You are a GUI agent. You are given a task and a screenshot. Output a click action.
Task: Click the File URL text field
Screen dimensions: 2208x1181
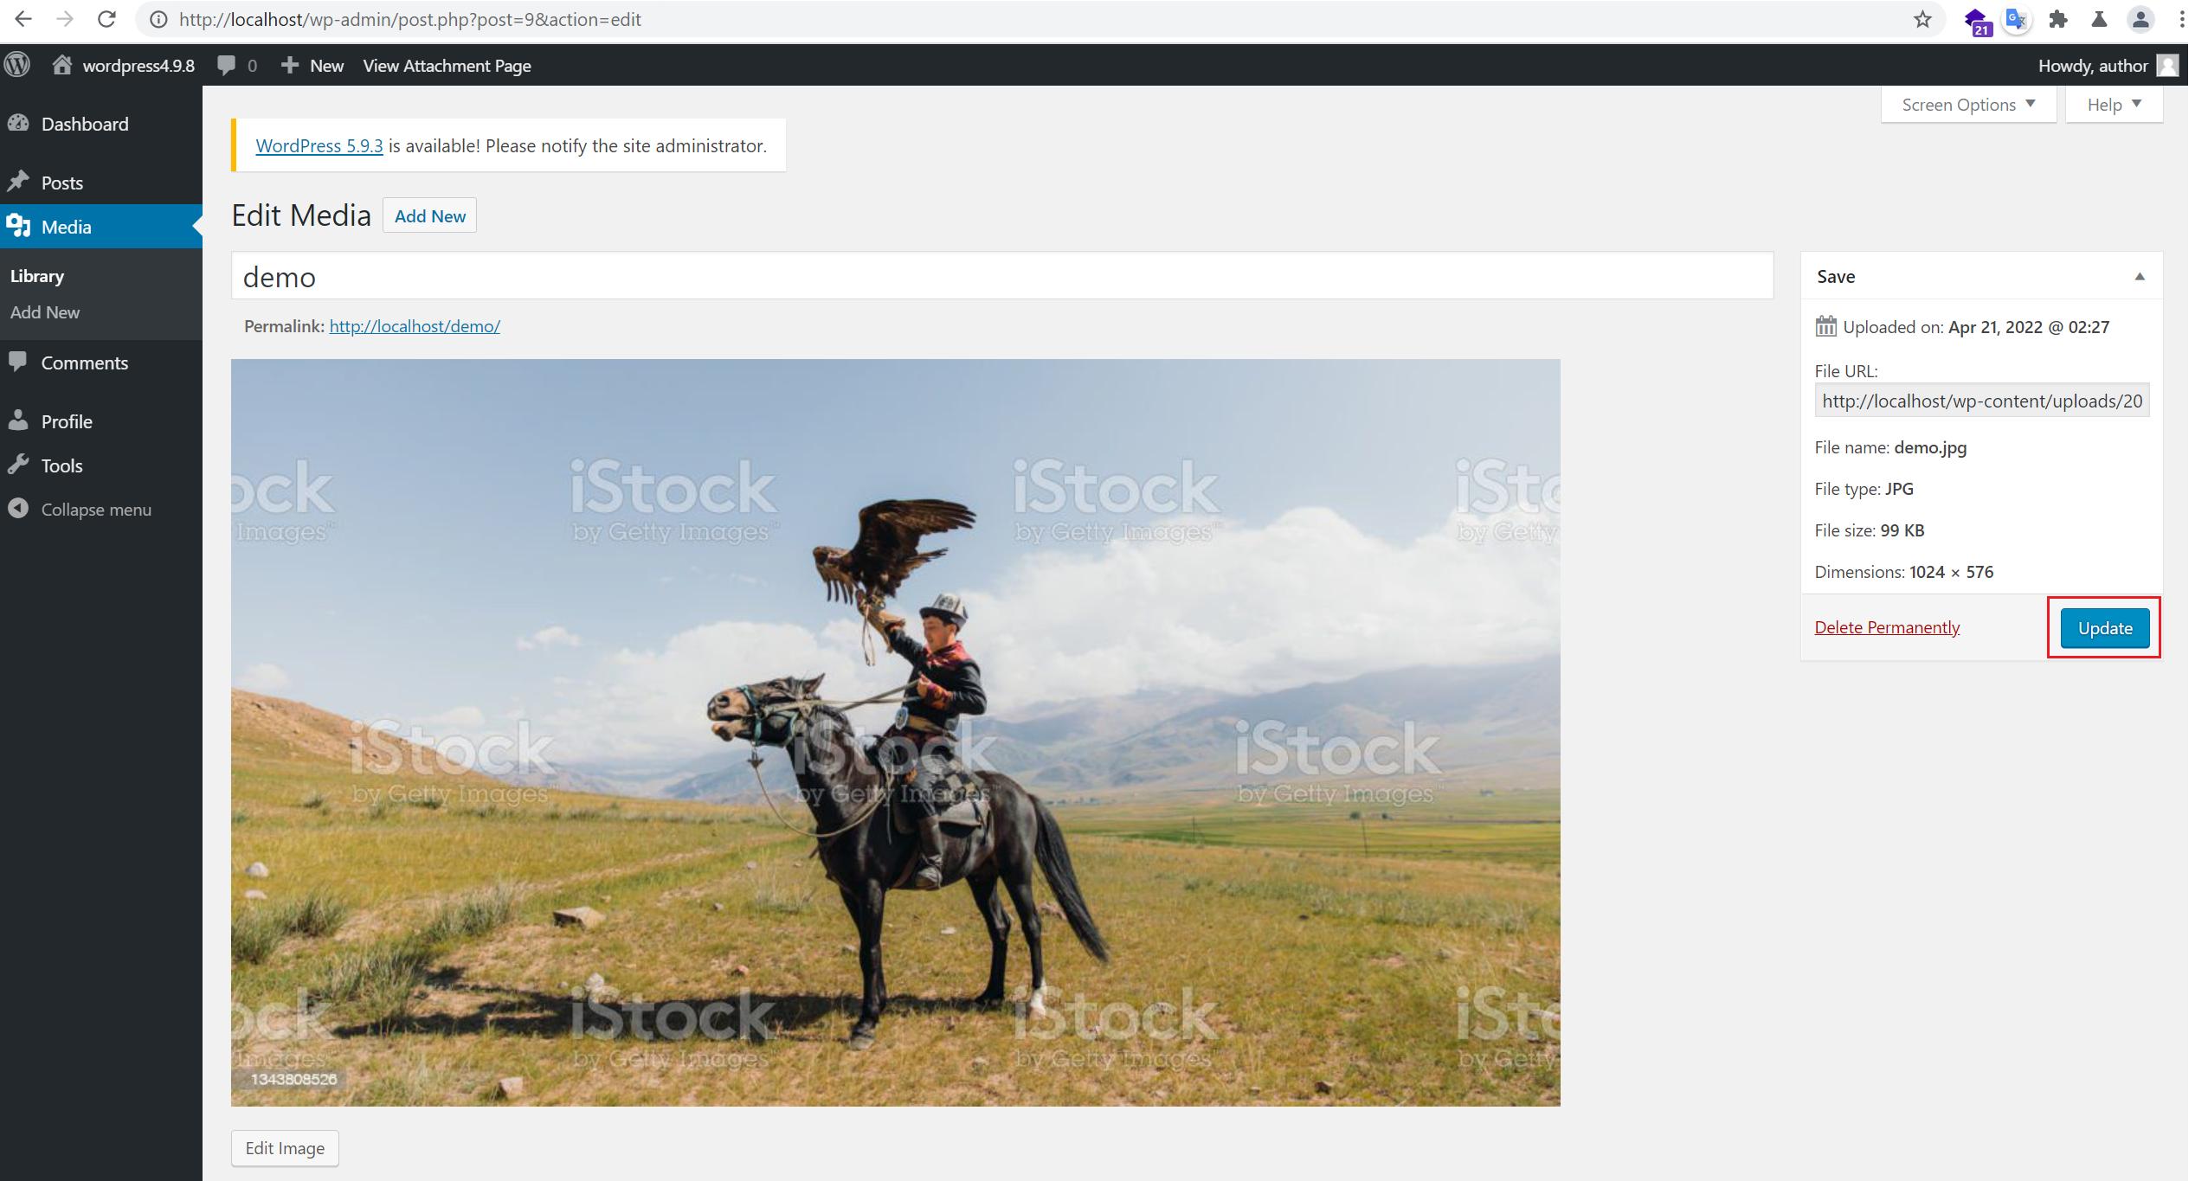(1981, 401)
